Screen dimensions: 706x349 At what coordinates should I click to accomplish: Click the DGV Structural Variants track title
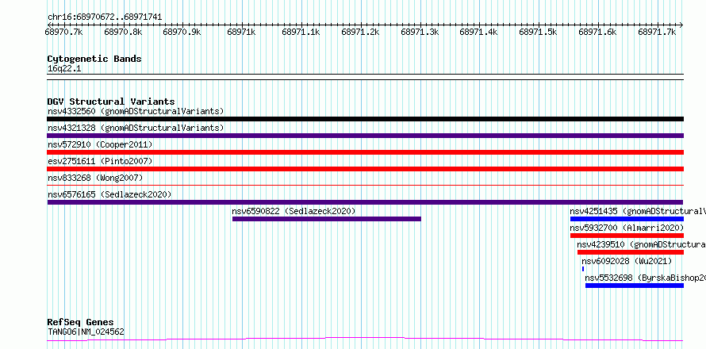coord(111,102)
